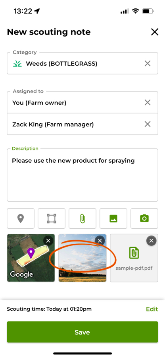Screen dimensions: 165x358
Task: Remove the sky field photo attachment
Action: (100, 240)
